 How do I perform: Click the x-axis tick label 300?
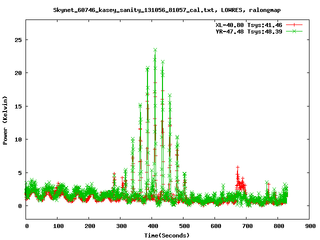pyautogui.click(x=121, y=226)
